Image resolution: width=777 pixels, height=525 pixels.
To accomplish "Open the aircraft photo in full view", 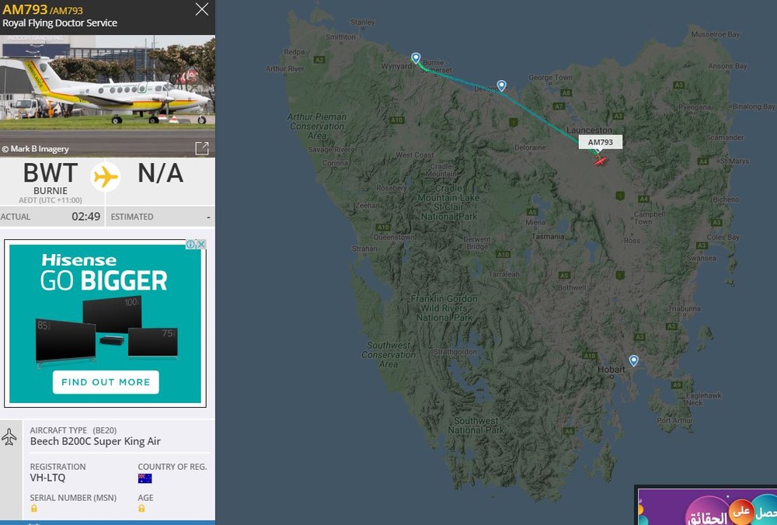I will (201, 148).
